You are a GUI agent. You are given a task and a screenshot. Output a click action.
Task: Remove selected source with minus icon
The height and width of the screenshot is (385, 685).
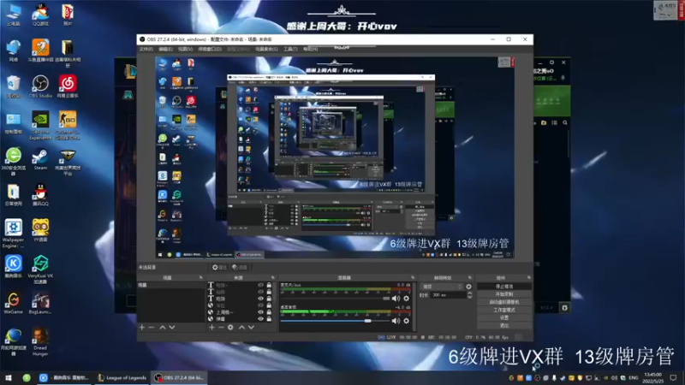(221, 327)
